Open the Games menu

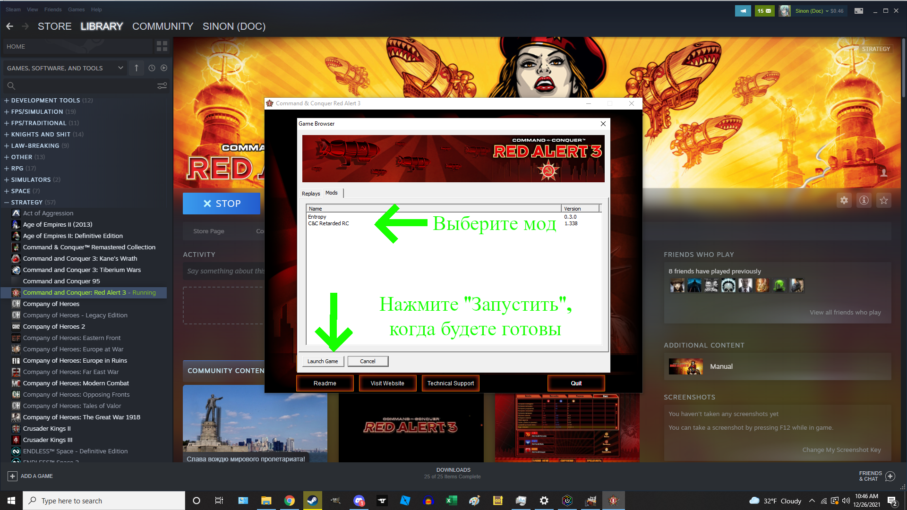click(76, 9)
